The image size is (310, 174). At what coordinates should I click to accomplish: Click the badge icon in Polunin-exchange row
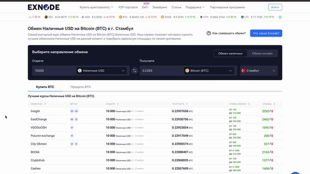tap(72, 136)
